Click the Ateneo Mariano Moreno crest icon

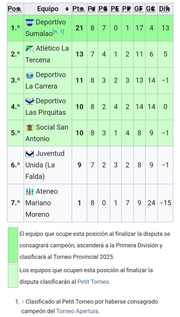30,192
